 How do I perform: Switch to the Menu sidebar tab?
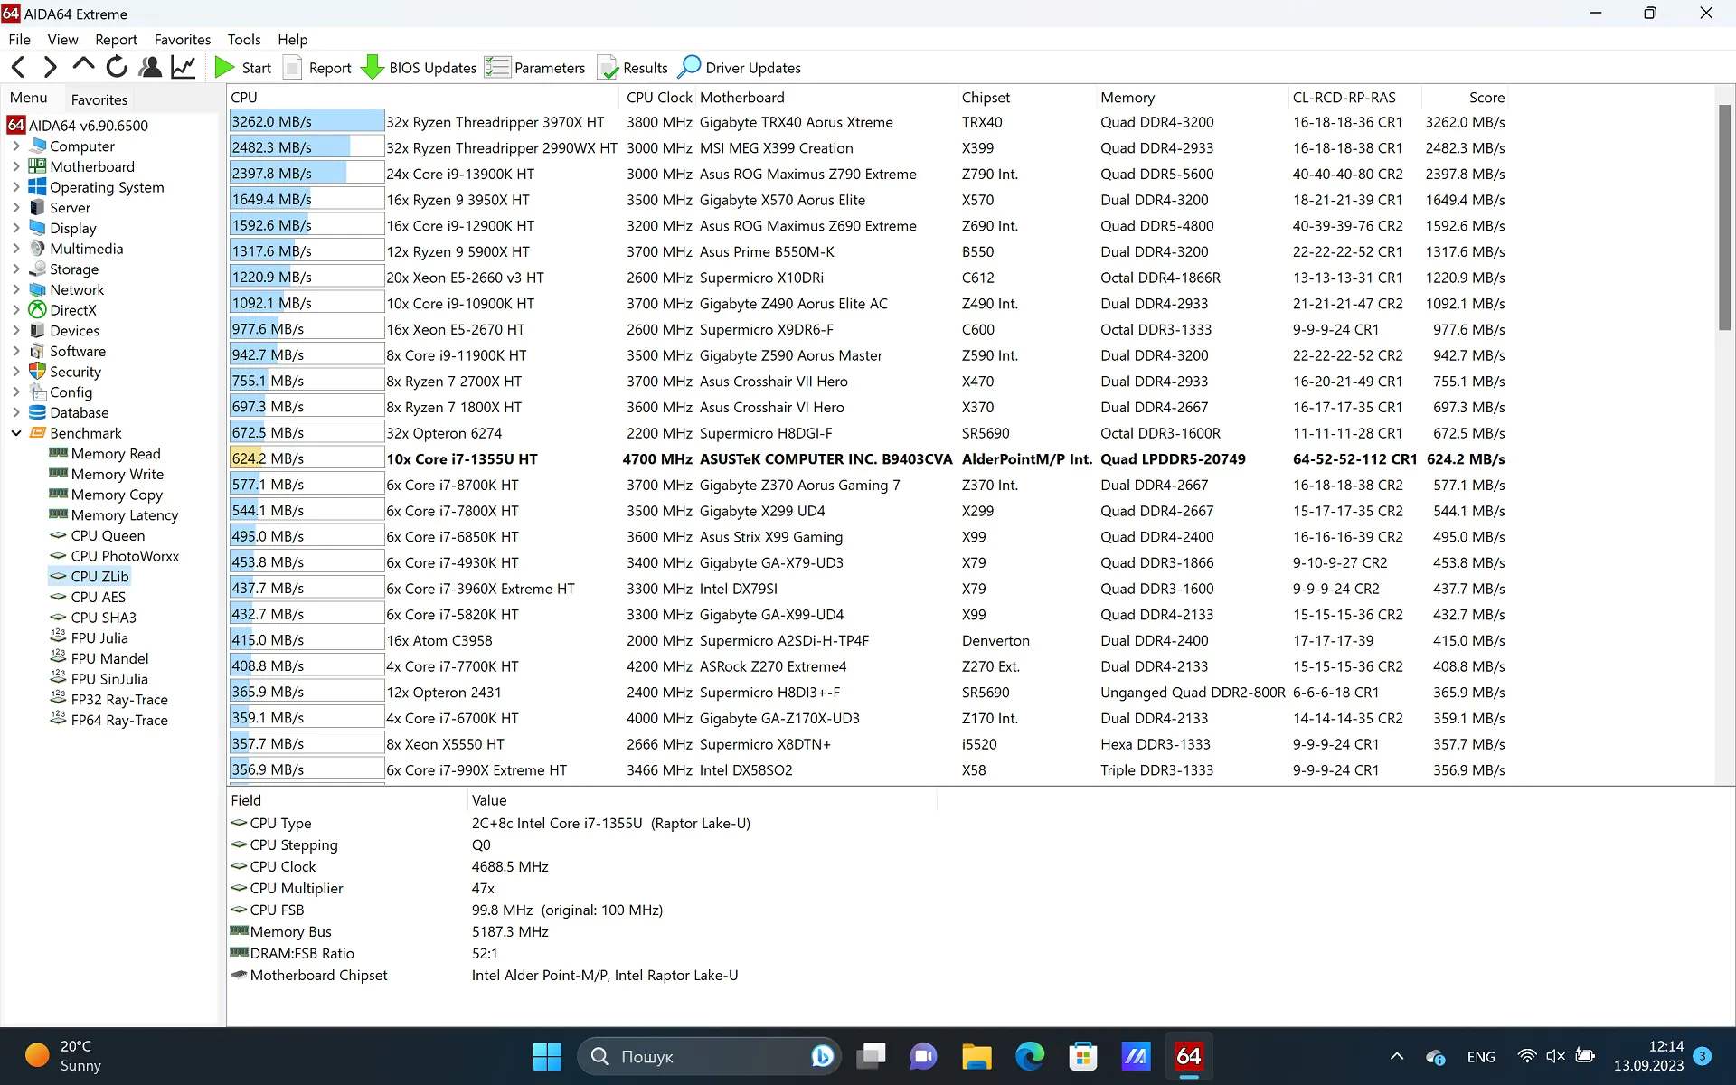[x=29, y=98]
